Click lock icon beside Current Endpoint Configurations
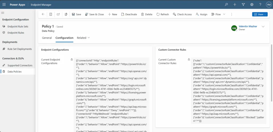This screenshot has height=132, width=273. [71, 59]
